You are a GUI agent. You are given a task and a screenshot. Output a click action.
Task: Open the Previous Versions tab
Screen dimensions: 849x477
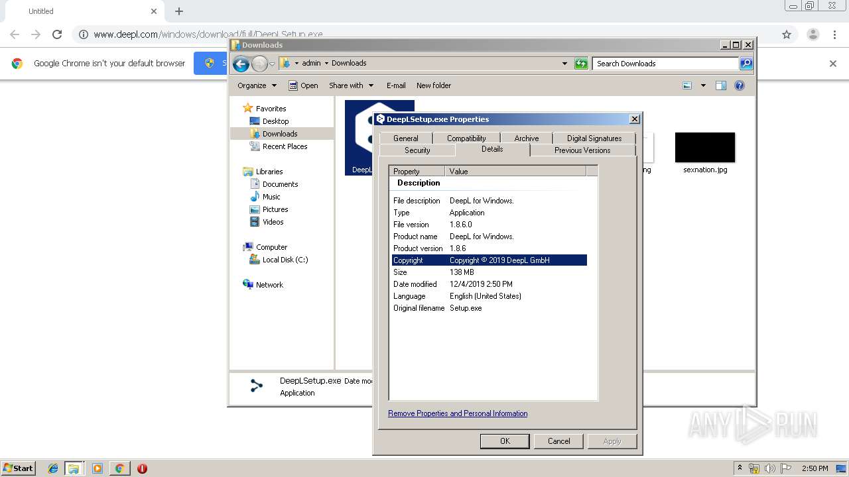[582, 150]
